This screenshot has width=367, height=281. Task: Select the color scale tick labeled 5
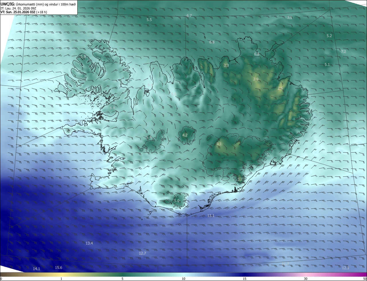point(122,279)
